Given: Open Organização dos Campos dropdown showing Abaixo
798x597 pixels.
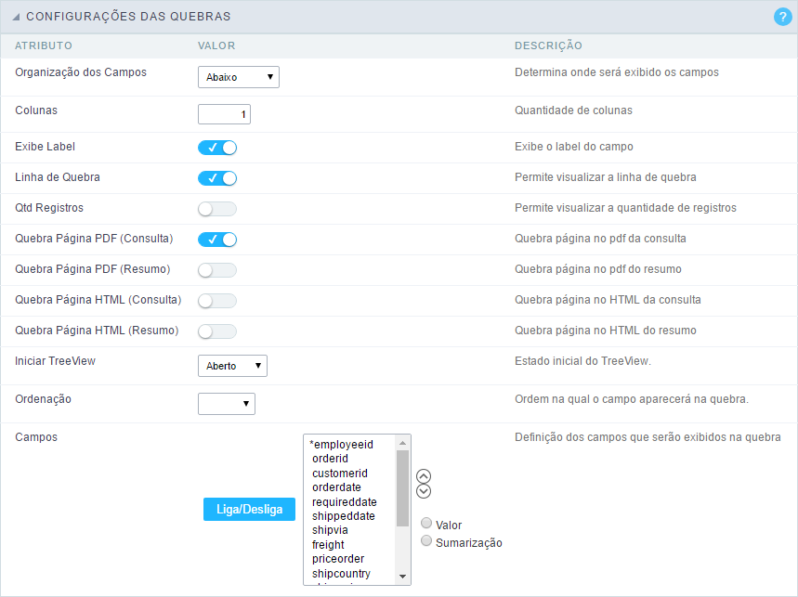Looking at the screenshot, I should pyautogui.click(x=239, y=77).
